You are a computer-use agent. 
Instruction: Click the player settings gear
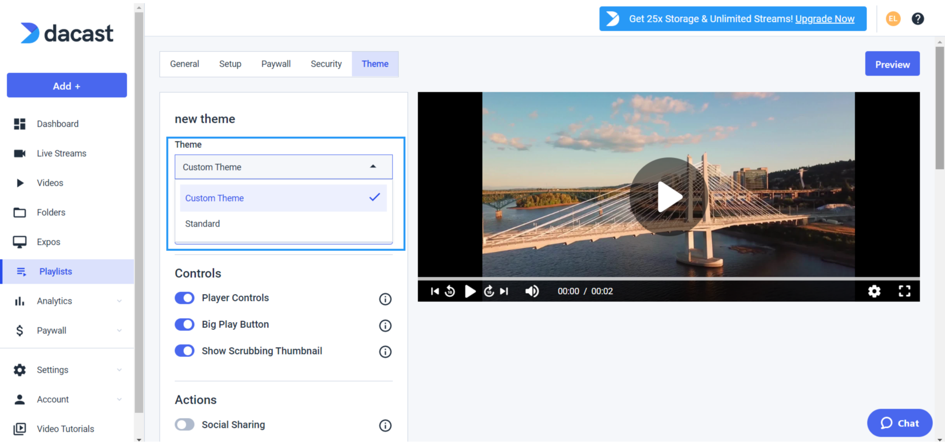pyautogui.click(x=874, y=291)
